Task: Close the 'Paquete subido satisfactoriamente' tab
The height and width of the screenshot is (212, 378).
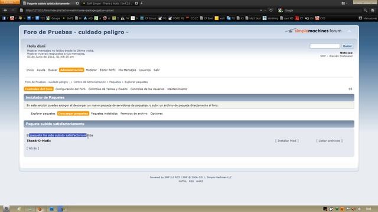Action: coord(77,4)
